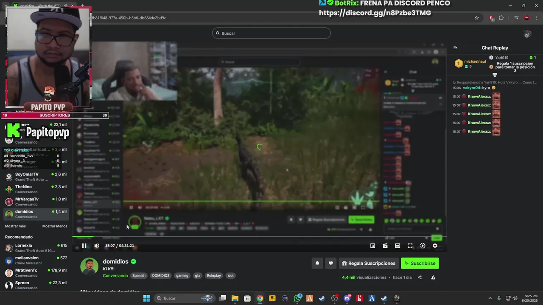Click the Roleplay tag
The width and height of the screenshot is (543, 305).
coord(214,275)
